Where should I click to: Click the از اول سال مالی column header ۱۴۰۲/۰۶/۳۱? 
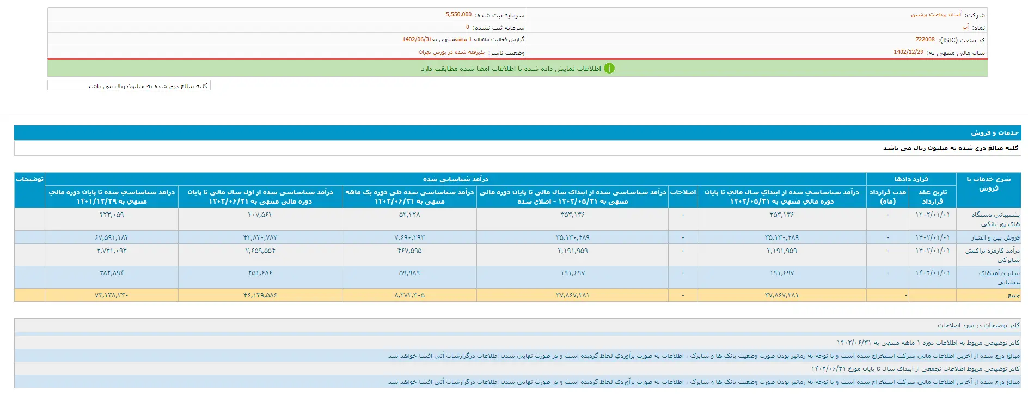click(260, 197)
